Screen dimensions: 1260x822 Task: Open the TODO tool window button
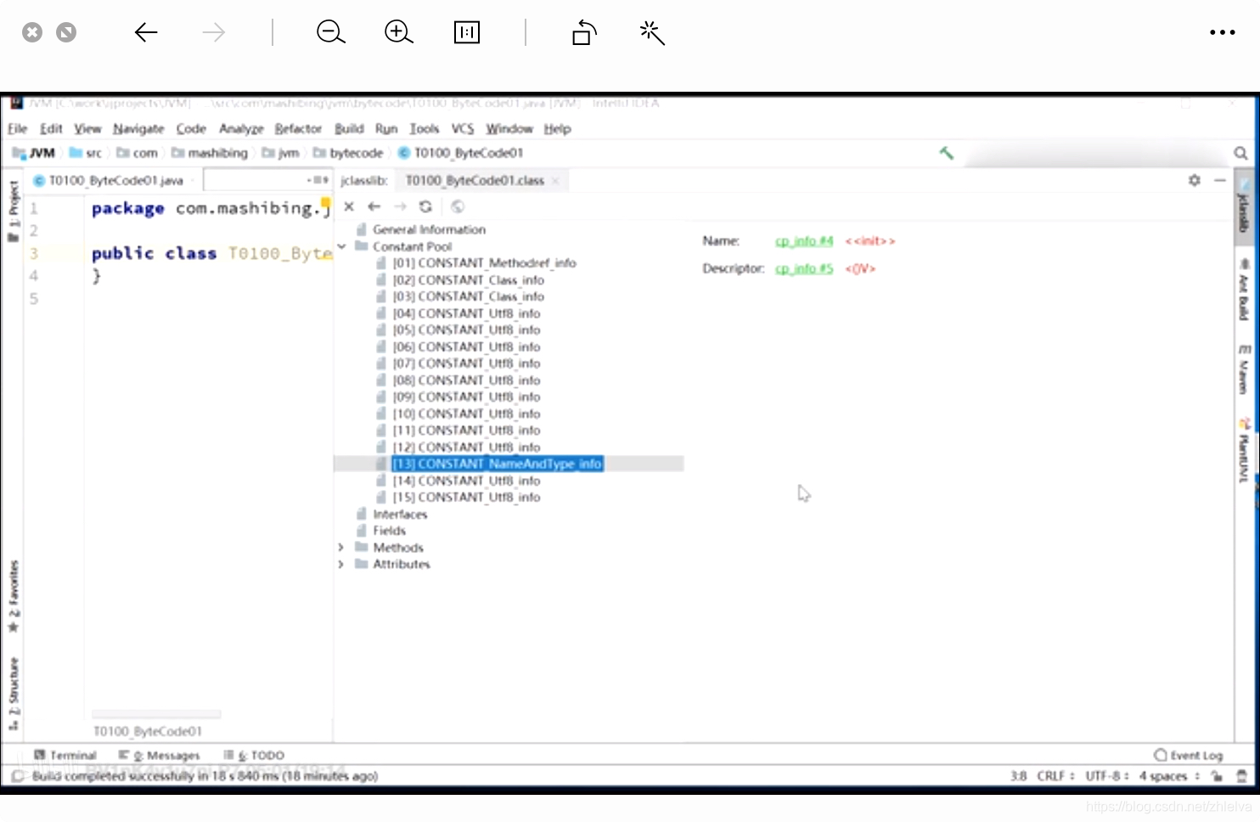tap(254, 755)
